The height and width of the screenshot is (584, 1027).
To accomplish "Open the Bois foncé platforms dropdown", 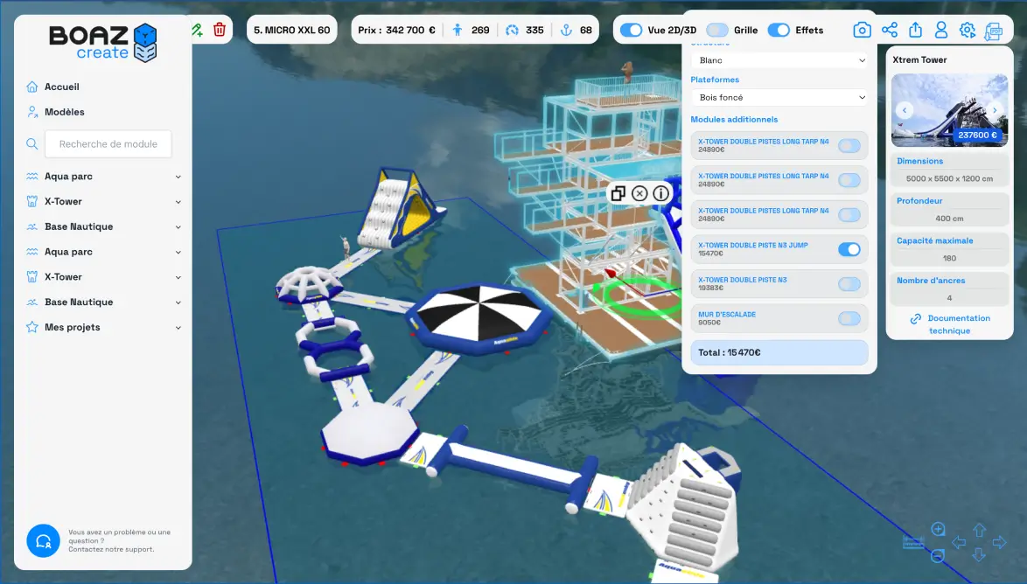I will (x=779, y=98).
